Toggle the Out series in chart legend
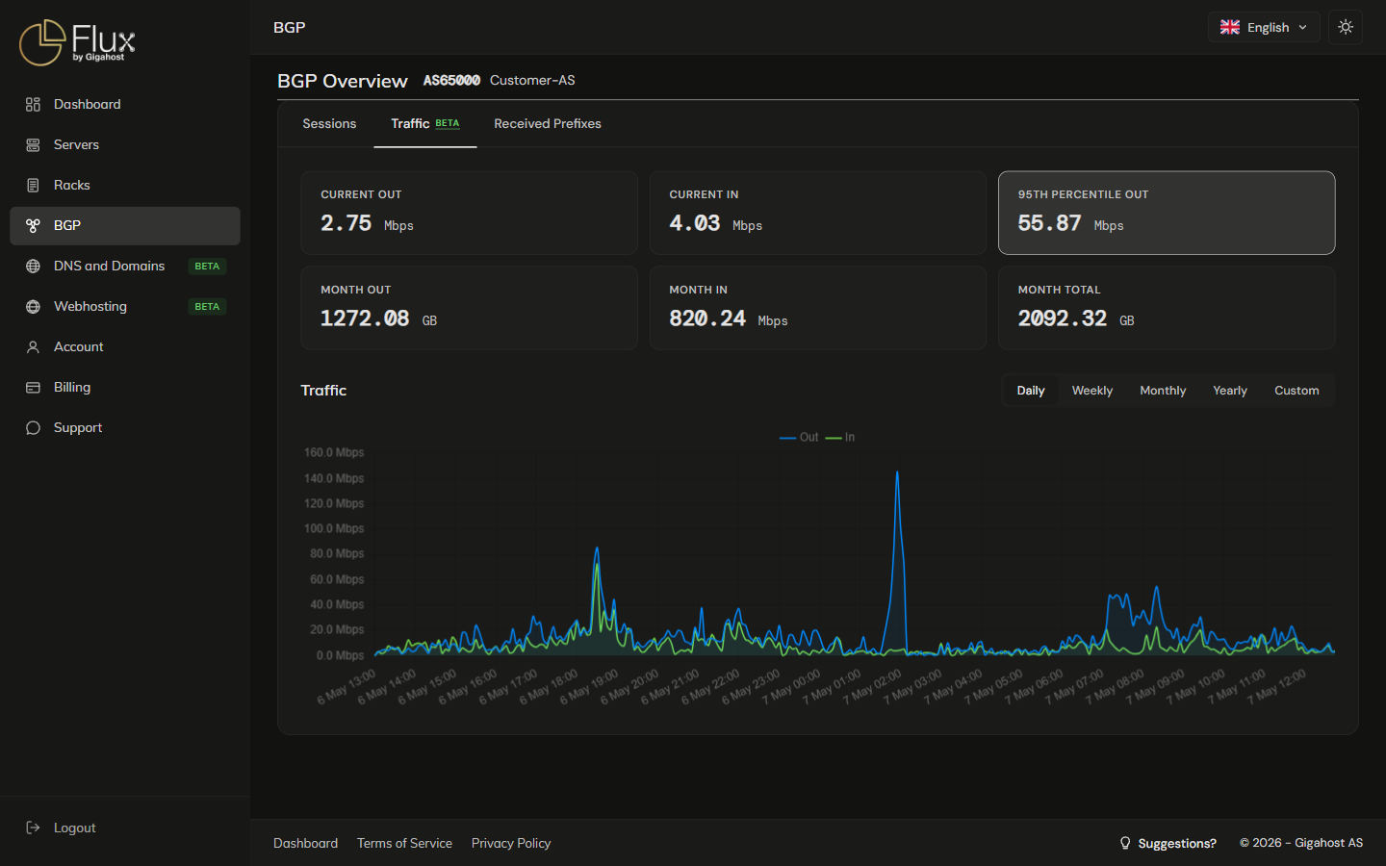The height and width of the screenshot is (866, 1386). [799, 437]
